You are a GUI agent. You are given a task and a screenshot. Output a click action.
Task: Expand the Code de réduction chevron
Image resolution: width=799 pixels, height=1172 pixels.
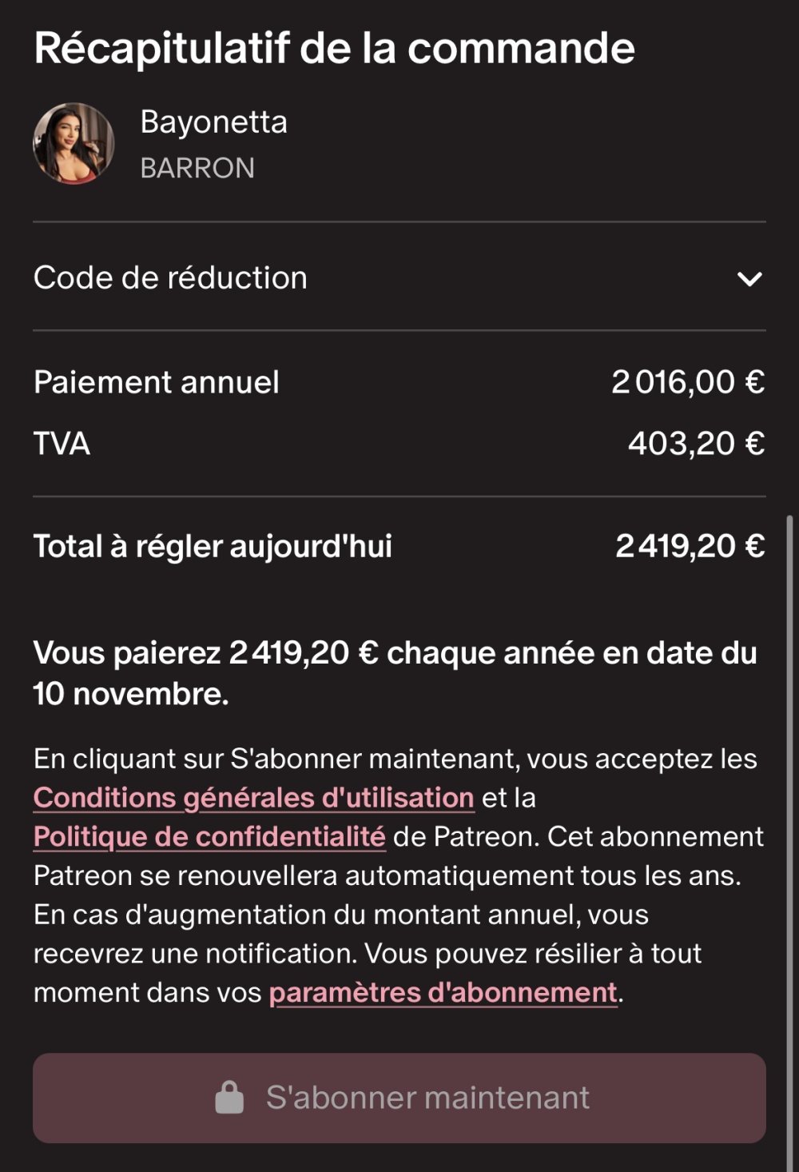tap(749, 279)
